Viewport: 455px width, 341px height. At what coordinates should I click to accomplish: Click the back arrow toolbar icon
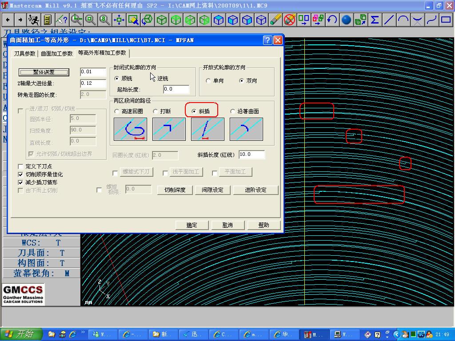8,20
